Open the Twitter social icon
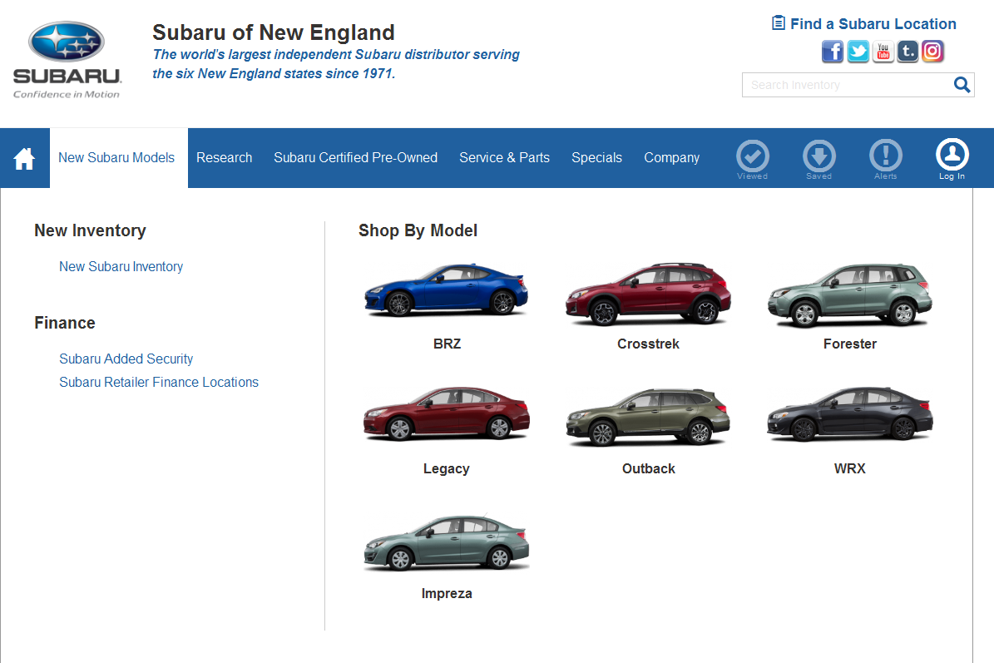This screenshot has height=663, width=994. (858, 52)
